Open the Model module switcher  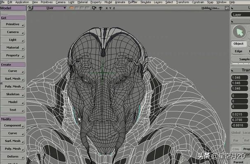[x=12, y=8]
